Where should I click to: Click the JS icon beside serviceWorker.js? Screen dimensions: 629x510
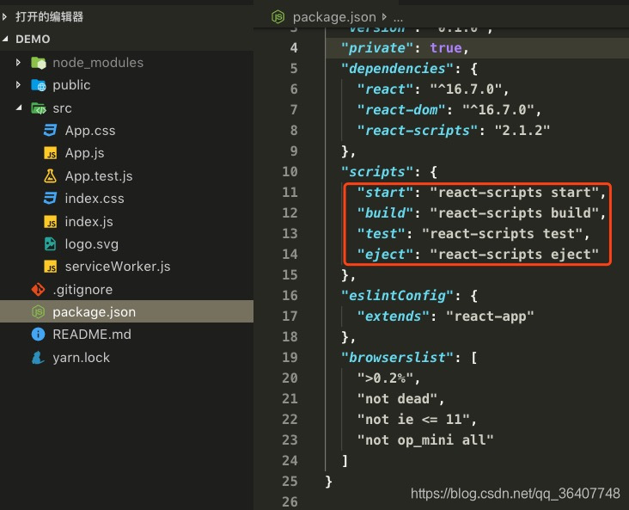[50, 267]
